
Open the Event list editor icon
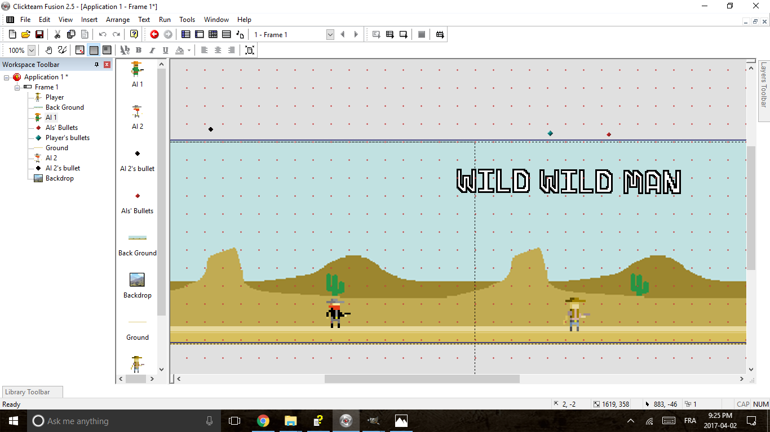(227, 34)
